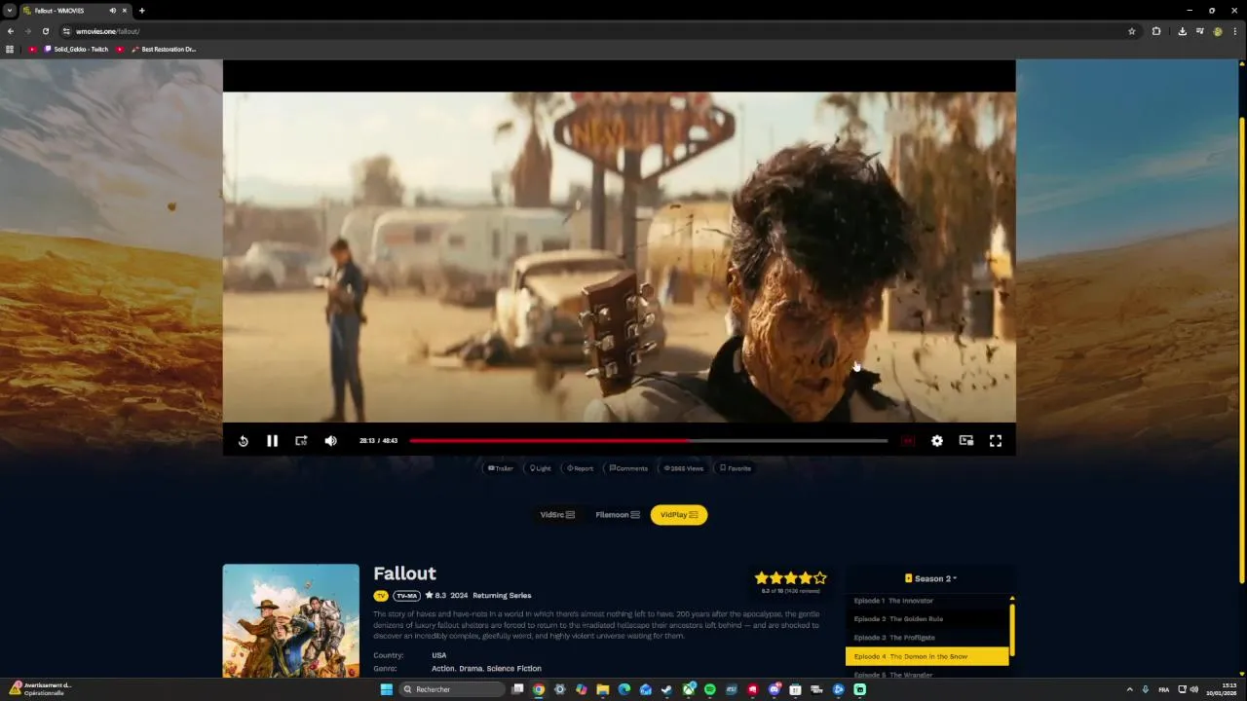
Task: Enter fullscreen in the video player
Action: (996, 441)
